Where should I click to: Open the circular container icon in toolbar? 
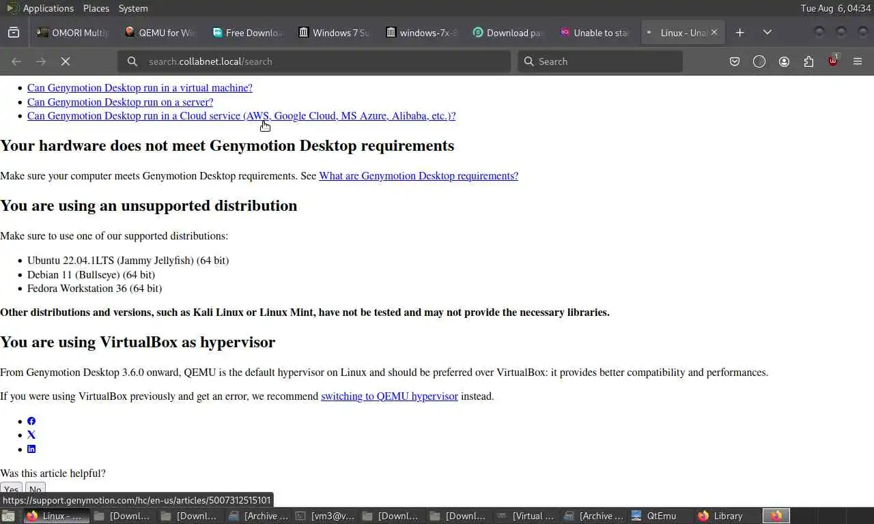[x=759, y=61]
